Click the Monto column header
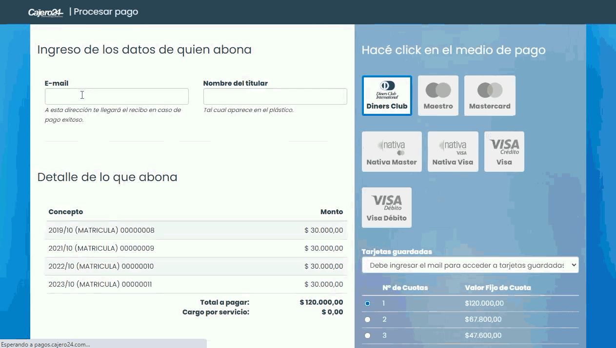 [x=332, y=212]
